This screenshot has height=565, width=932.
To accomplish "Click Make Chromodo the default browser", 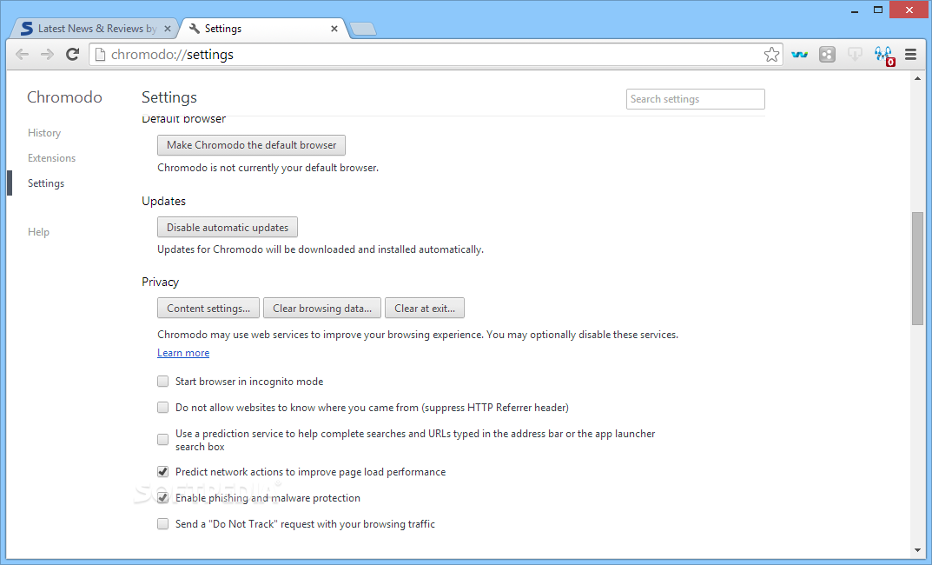I will pyautogui.click(x=251, y=145).
